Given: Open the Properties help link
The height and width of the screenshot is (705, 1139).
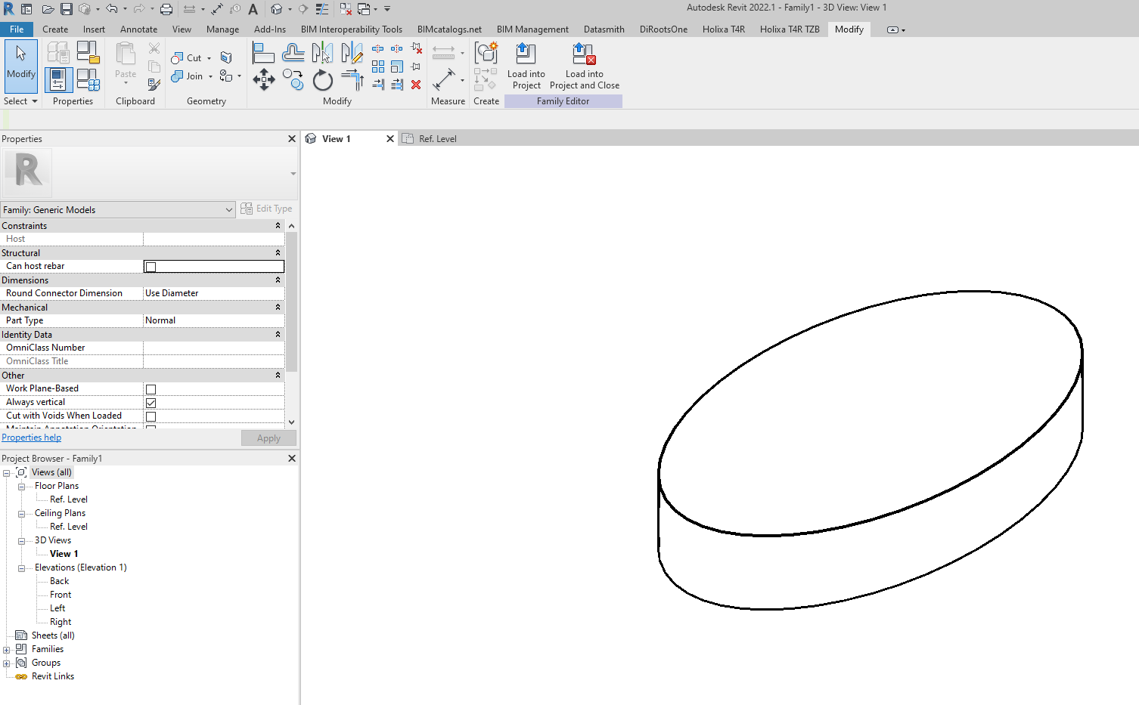Looking at the screenshot, I should click(31, 438).
